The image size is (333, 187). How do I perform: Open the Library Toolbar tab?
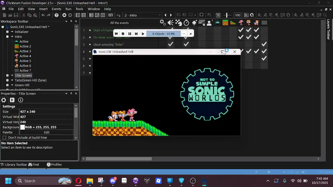tap(14, 164)
